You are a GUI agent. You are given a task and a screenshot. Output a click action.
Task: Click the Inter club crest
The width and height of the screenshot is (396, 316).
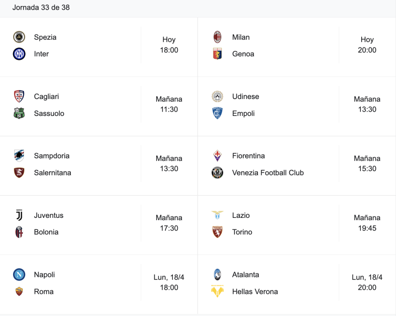[19, 54]
